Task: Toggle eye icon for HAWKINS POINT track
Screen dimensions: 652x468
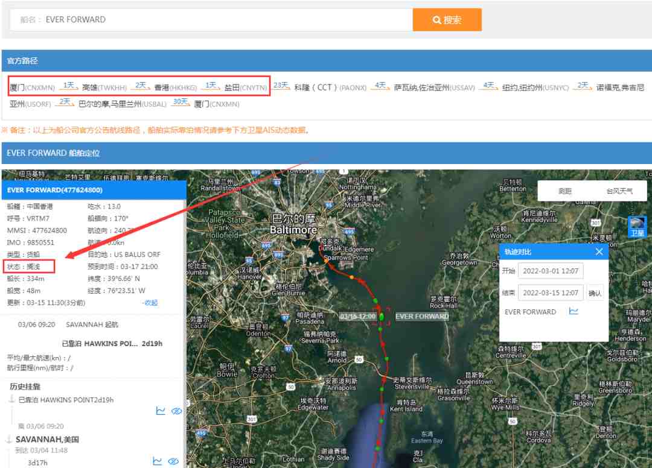Action: point(176,411)
